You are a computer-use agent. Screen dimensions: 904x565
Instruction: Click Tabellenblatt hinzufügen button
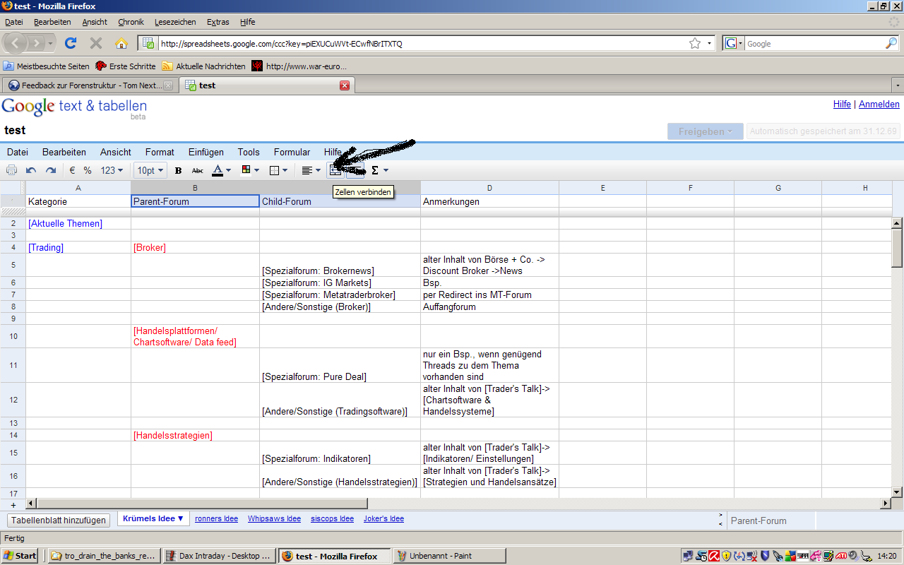[x=59, y=520]
